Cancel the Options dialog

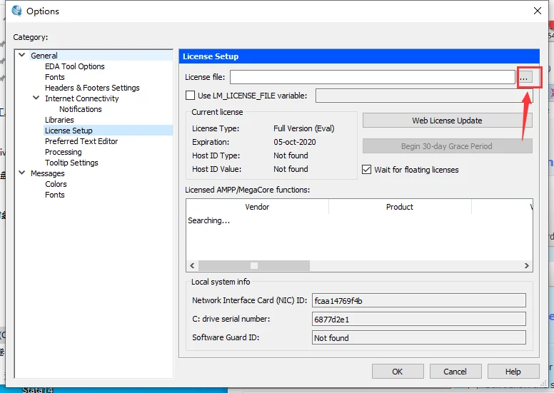tap(455, 372)
